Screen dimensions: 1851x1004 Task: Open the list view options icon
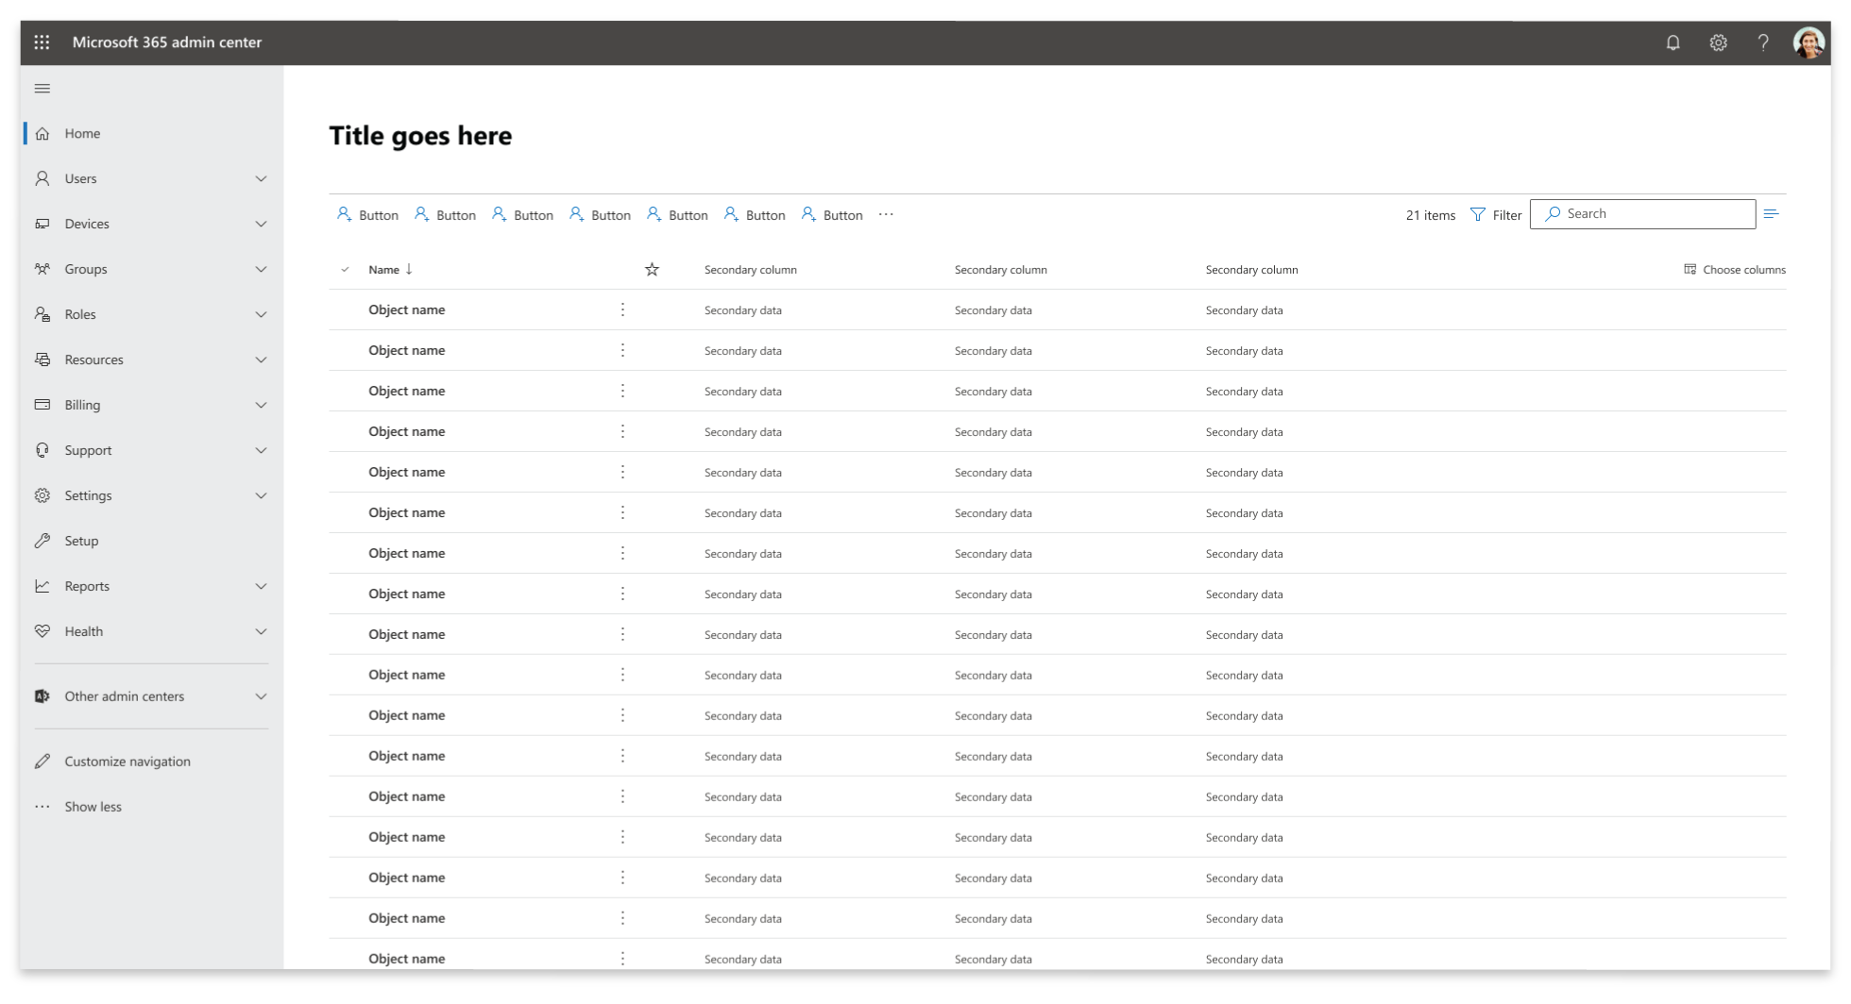1771,214
